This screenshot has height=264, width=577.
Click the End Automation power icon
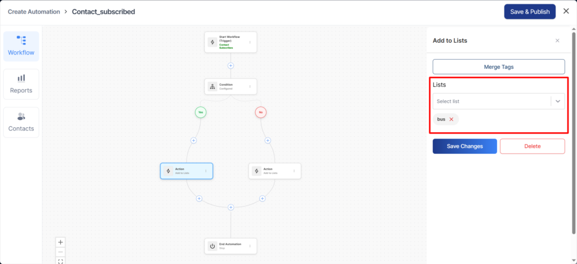pyautogui.click(x=212, y=246)
